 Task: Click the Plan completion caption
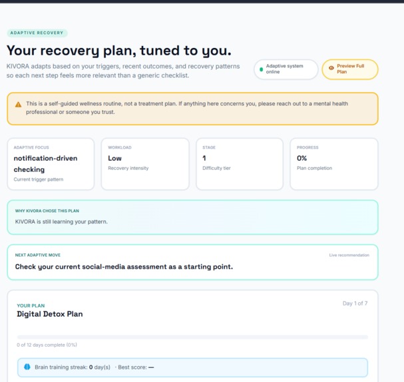pos(314,168)
